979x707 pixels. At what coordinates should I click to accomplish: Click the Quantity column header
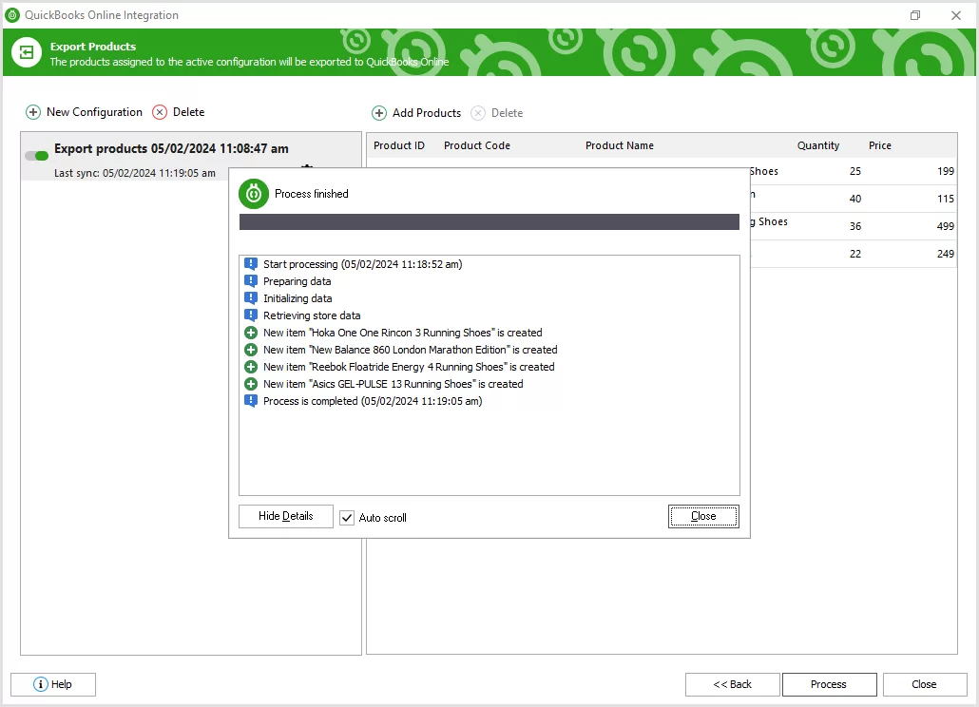[818, 145]
